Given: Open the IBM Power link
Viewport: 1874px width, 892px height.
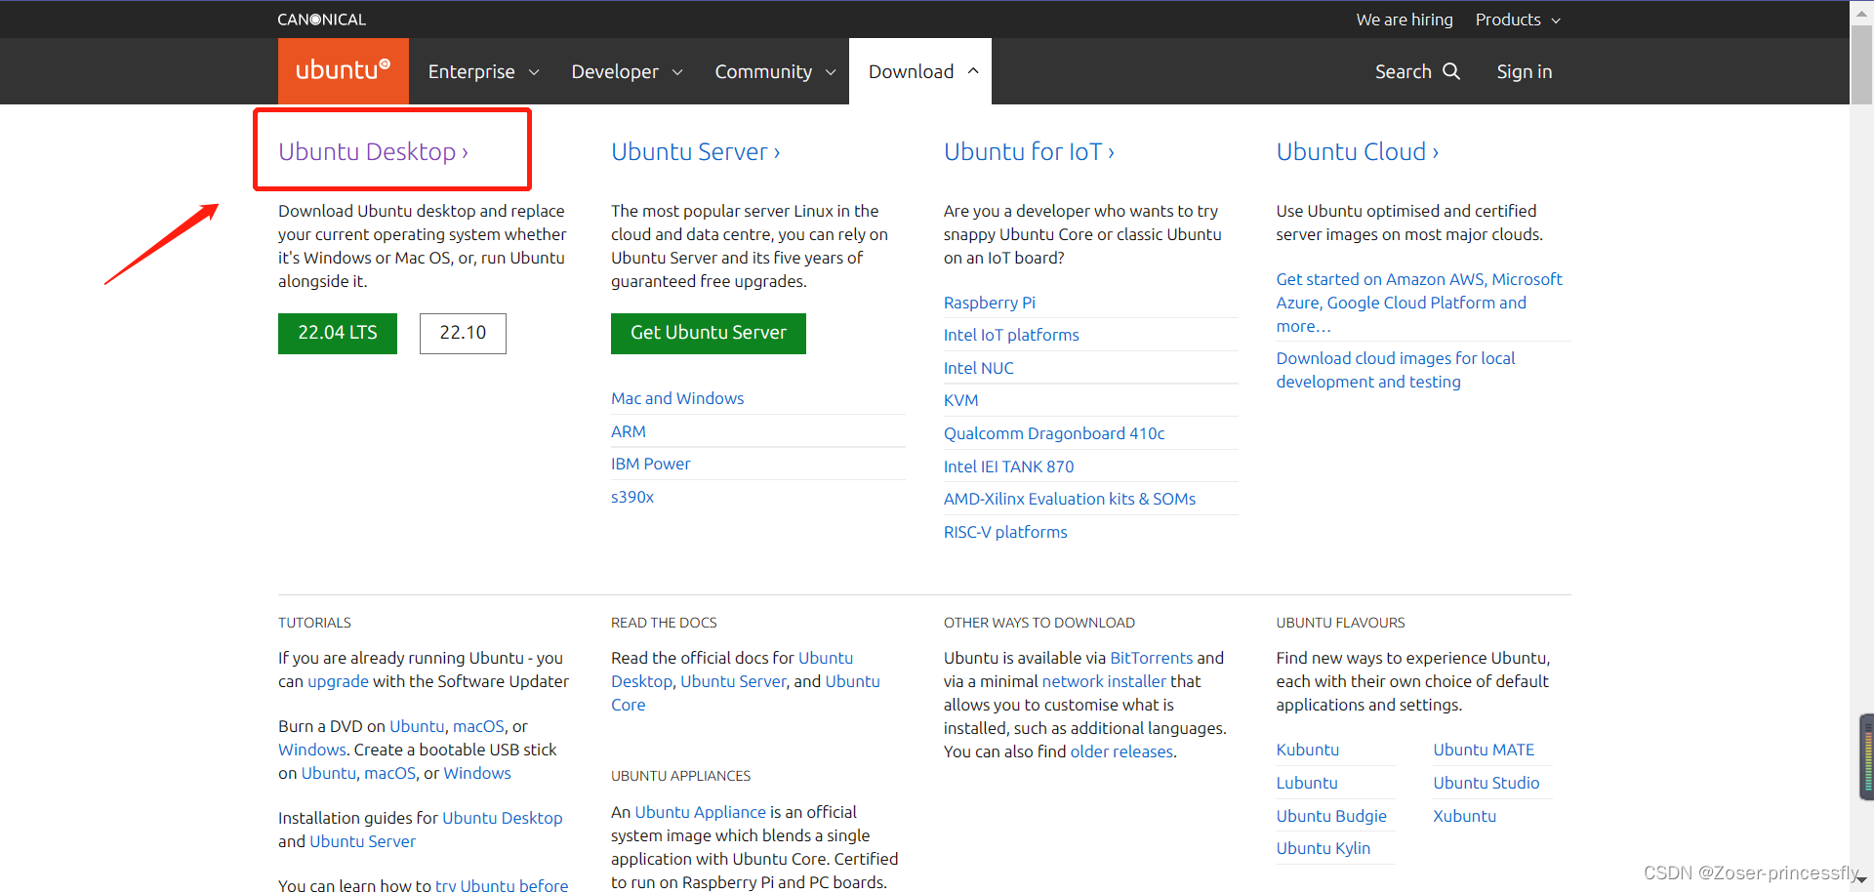Looking at the screenshot, I should coord(650,464).
